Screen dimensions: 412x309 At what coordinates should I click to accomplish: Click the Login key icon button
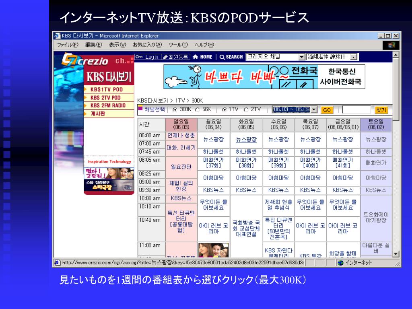click(x=148, y=57)
